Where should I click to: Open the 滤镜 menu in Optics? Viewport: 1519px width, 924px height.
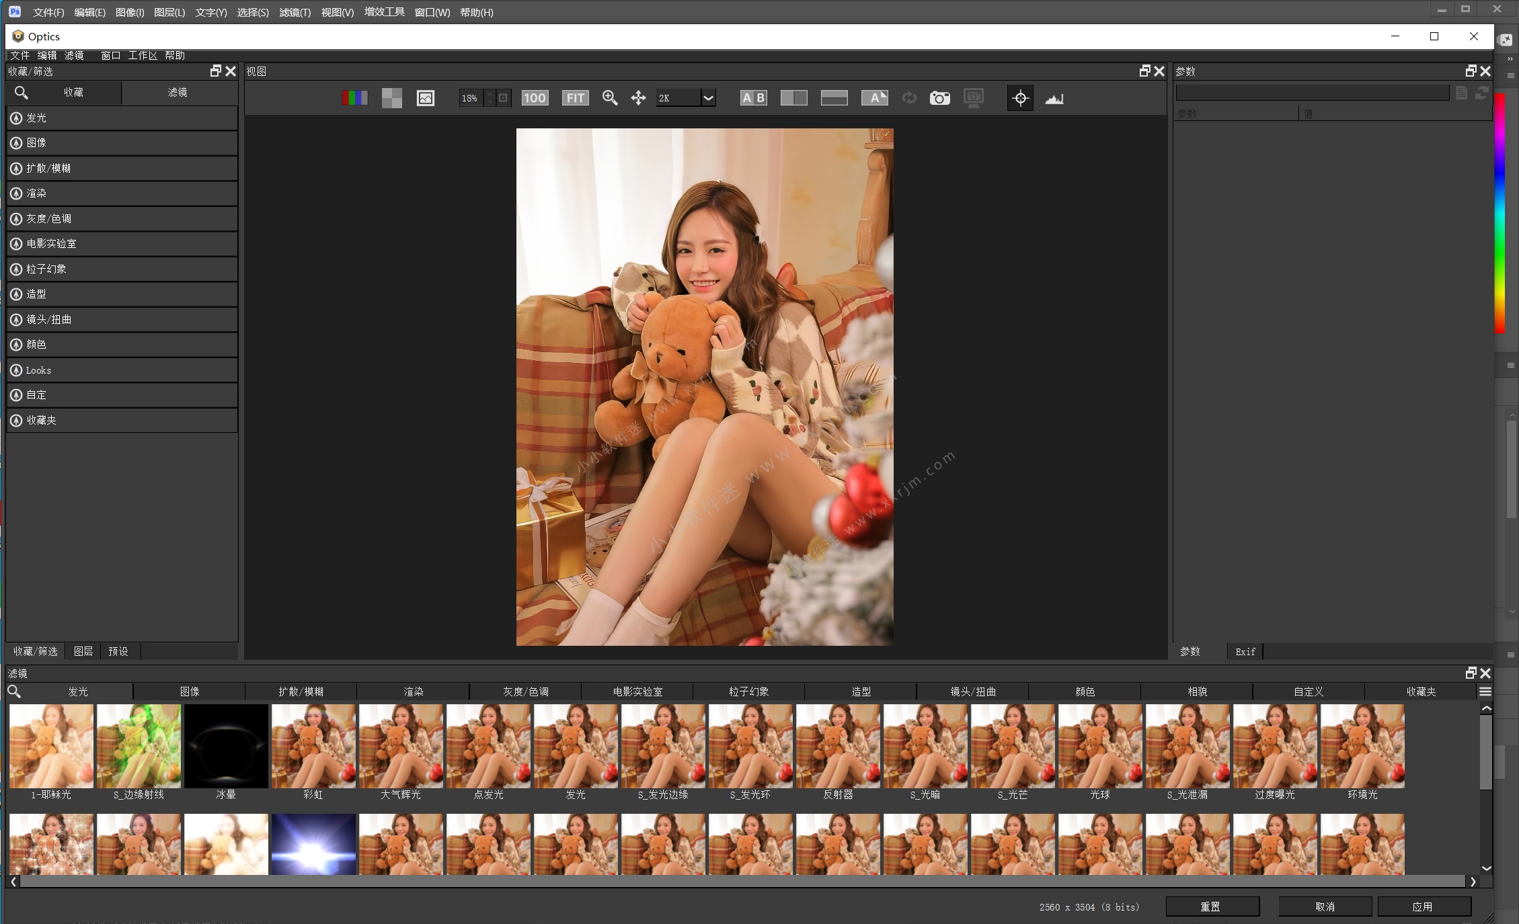pyautogui.click(x=74, y=55)
